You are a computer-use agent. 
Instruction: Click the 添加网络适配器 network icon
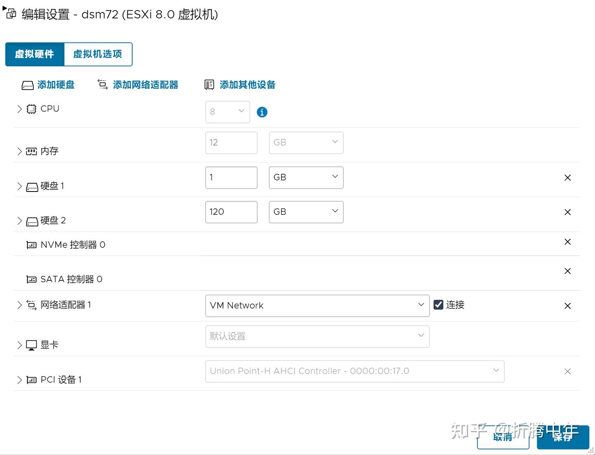[102, 85]
